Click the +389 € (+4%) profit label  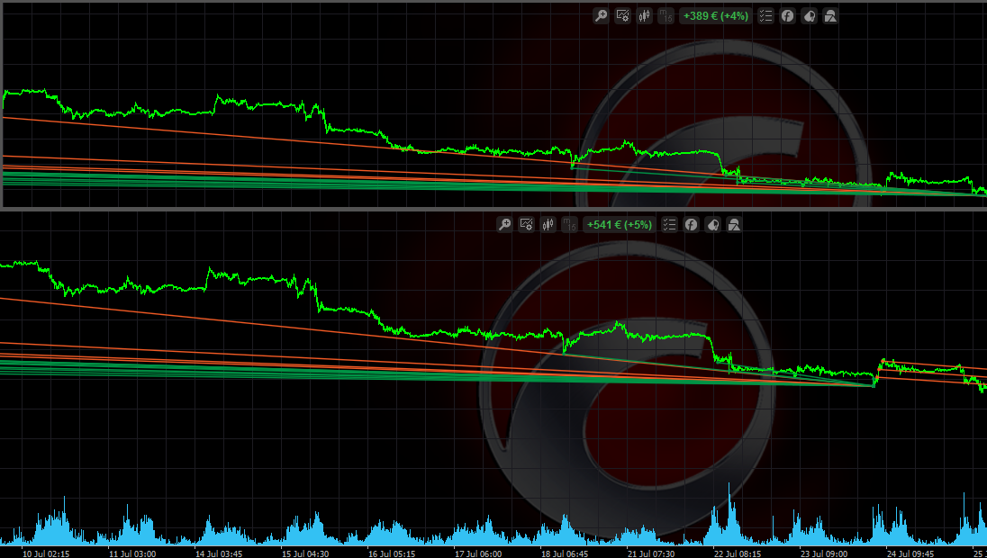[716, 15]
